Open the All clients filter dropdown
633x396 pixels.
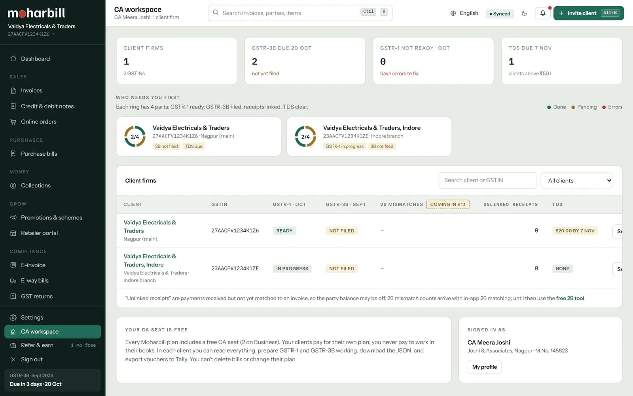(x=577, y=181)
